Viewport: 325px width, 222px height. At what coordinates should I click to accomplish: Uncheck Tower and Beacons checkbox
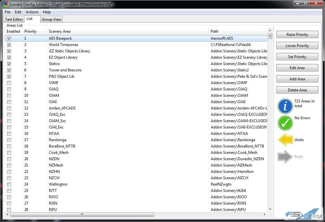coord(9,70)
